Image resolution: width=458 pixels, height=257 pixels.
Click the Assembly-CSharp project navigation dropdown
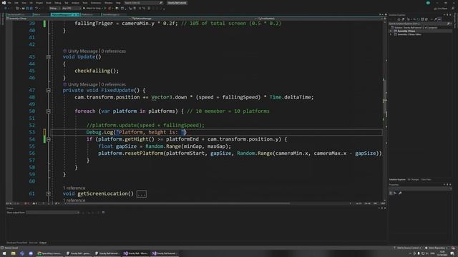point(68,19)
